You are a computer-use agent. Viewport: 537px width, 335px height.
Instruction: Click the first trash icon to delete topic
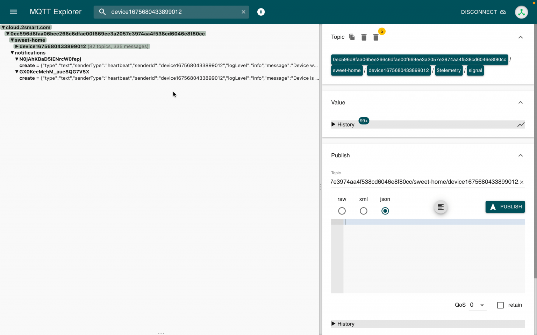(x=364, y=37)
